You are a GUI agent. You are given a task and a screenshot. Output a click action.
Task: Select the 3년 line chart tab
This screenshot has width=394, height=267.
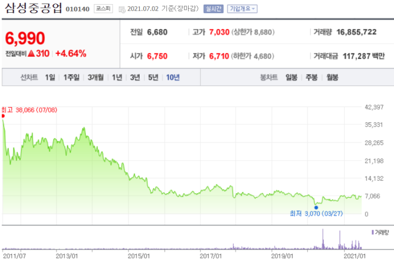135,77
